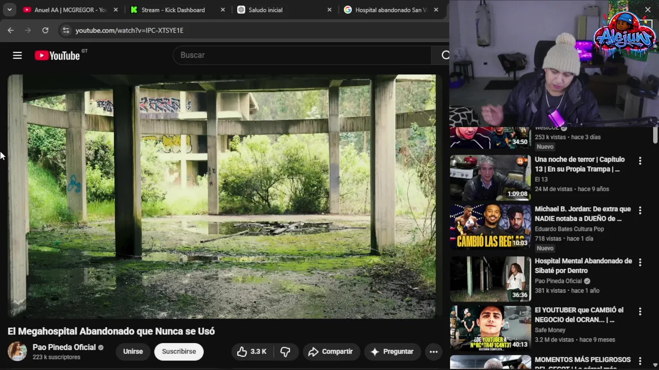This screenshot has width=659, height=370.
Task: Open options menu for MOMENTOS MÁS PELIGROSOS
Action: pyautogui.click(x=640, y=361)
